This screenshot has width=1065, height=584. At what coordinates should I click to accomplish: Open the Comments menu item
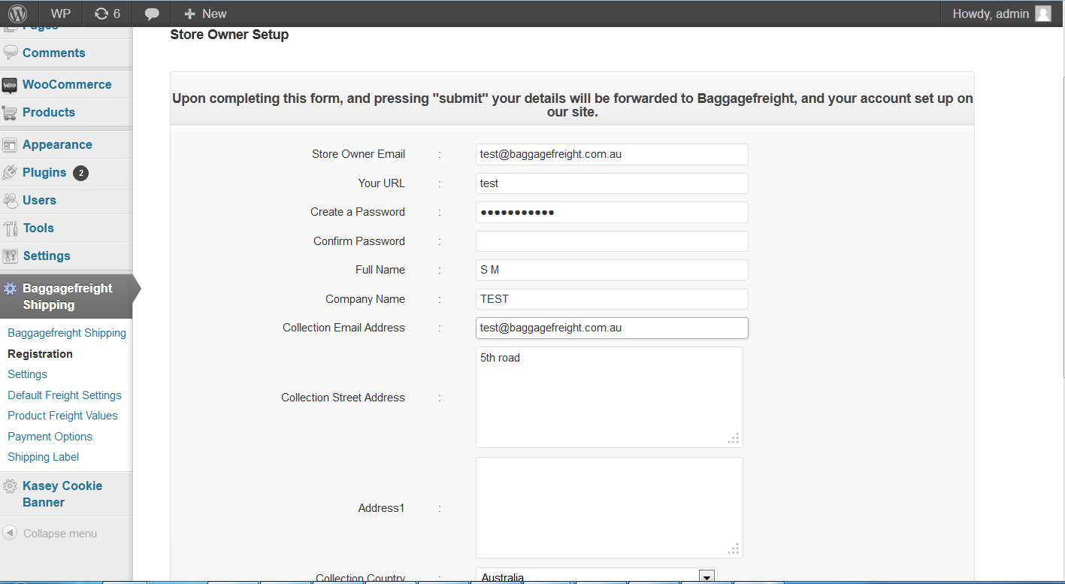coord(54,53)
